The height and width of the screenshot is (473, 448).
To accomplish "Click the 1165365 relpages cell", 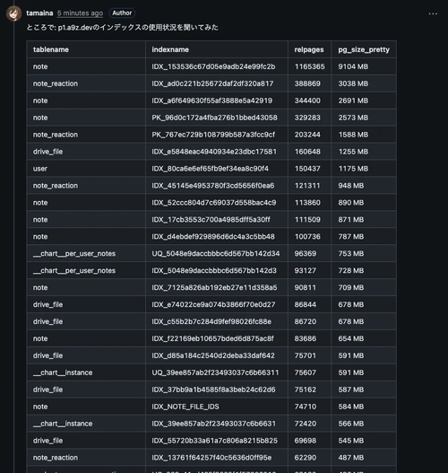I will coord(309,66).
